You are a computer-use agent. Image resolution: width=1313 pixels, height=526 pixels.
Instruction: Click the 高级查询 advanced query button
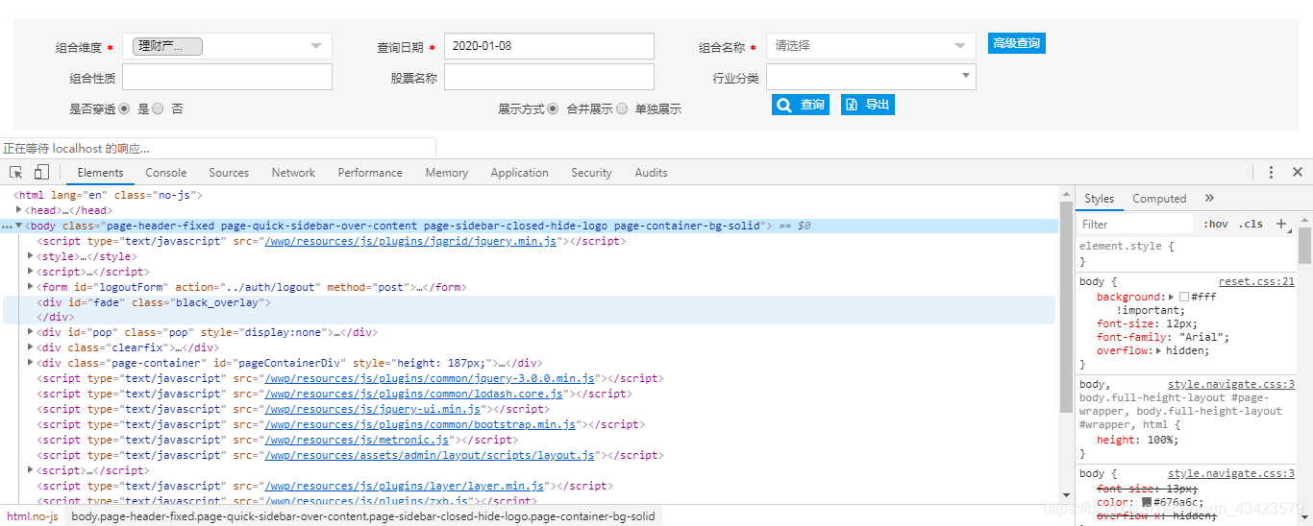[1017, 44]
